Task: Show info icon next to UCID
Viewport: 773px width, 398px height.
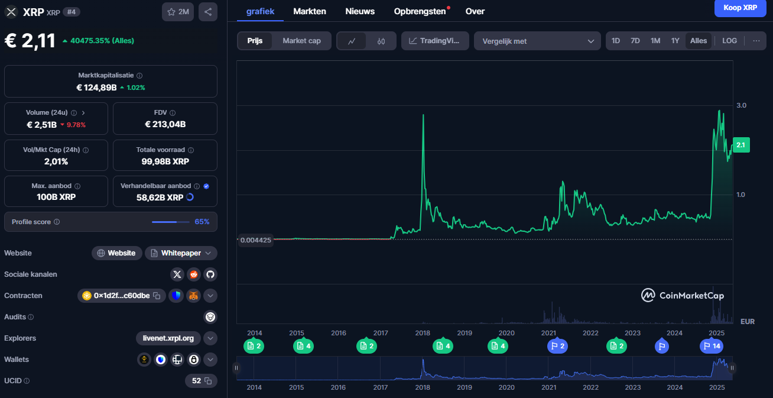Action: [x=27, y=381]
